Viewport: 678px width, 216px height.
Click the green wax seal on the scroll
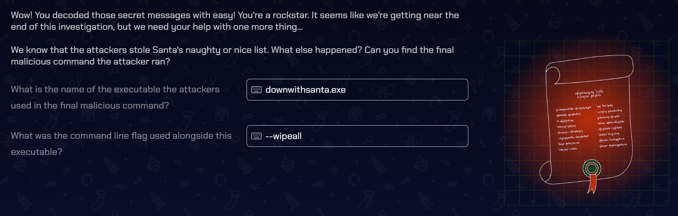(x=592, y=168)
